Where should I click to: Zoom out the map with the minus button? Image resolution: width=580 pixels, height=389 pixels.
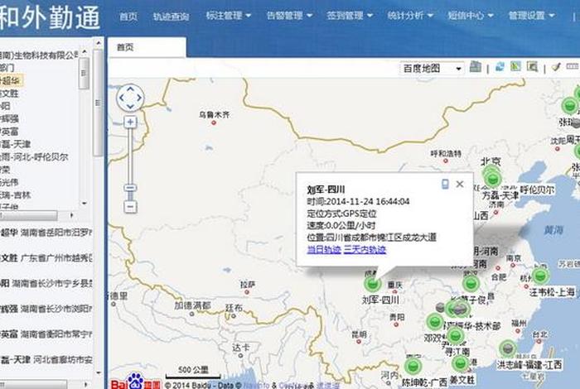(x=130, y=207)
